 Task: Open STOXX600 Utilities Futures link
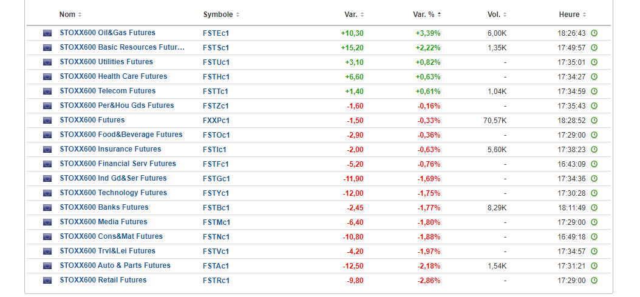[106, 62]
